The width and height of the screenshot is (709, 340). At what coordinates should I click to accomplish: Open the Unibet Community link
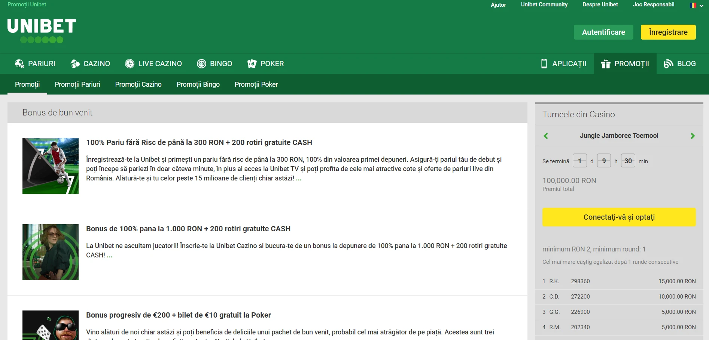tap(544, 4)
